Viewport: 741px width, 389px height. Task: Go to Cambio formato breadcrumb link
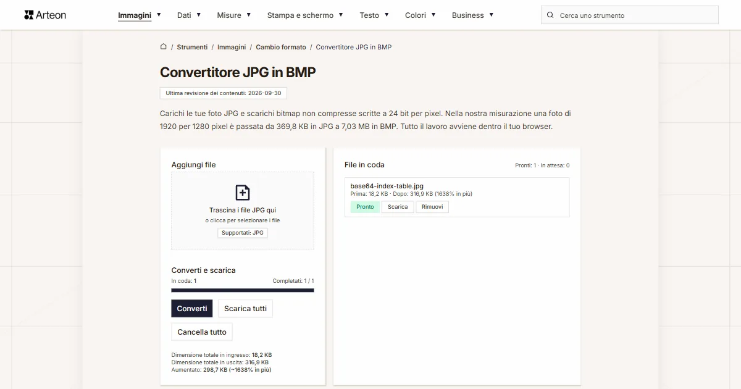coord(281,47)
